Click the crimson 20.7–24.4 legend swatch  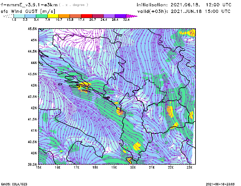tap(98, 16)
